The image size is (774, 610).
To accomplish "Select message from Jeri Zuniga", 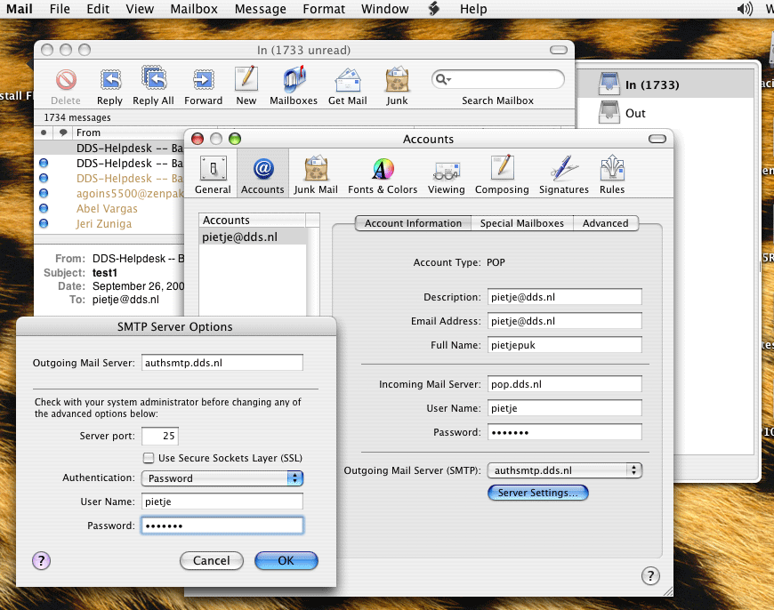I will 109,223.
